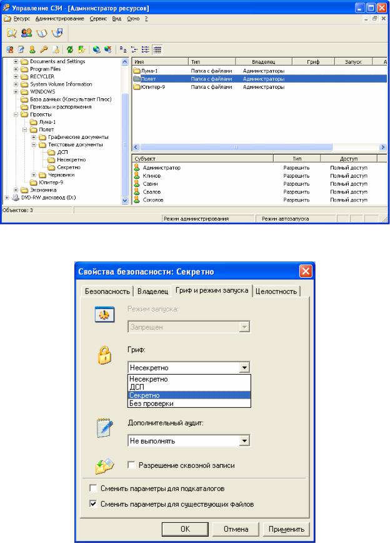This screenshot has height=543, width=390.
Task: Open the users group toolbar icon
Action: tap(27, 33)
